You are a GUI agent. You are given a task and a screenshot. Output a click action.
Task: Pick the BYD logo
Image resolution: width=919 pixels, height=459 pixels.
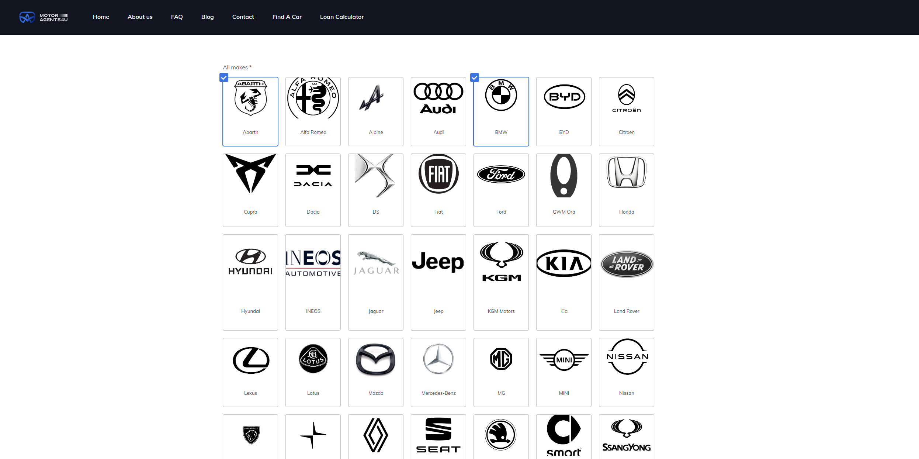pos(564,97)
